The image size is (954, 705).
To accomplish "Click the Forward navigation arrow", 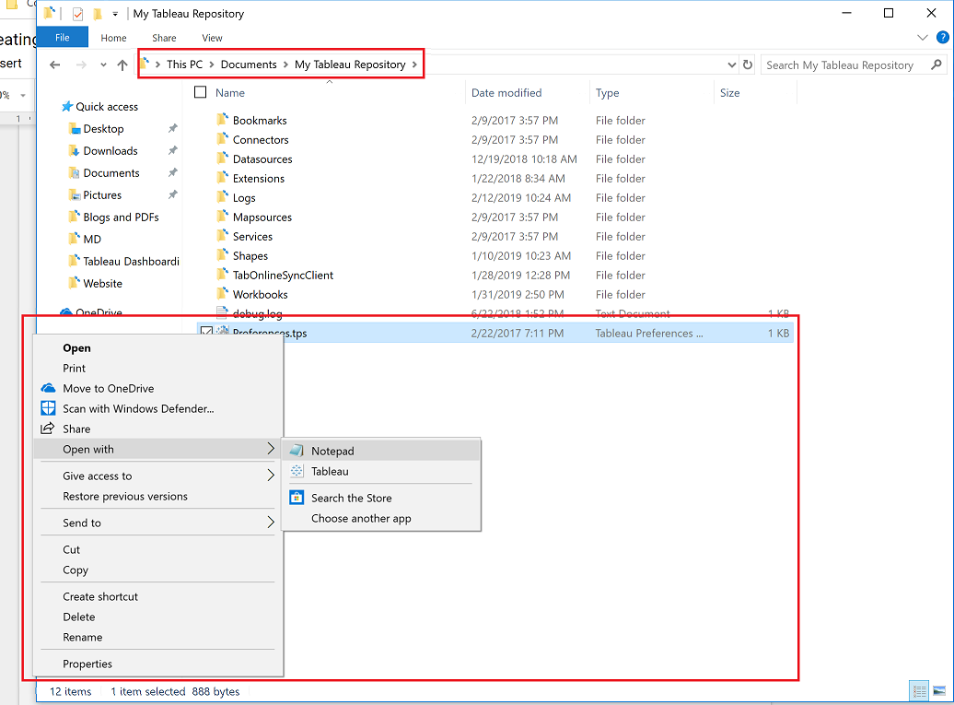I will coord(81,65).
